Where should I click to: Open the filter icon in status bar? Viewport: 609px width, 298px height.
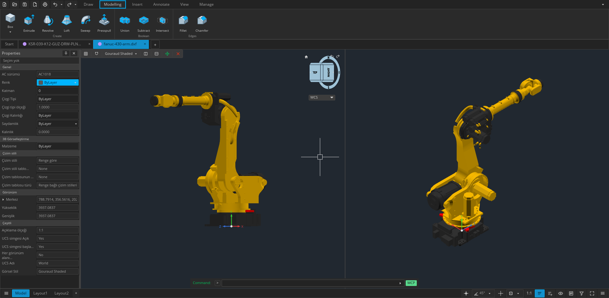pyautogui.click(x=581, y=294)
